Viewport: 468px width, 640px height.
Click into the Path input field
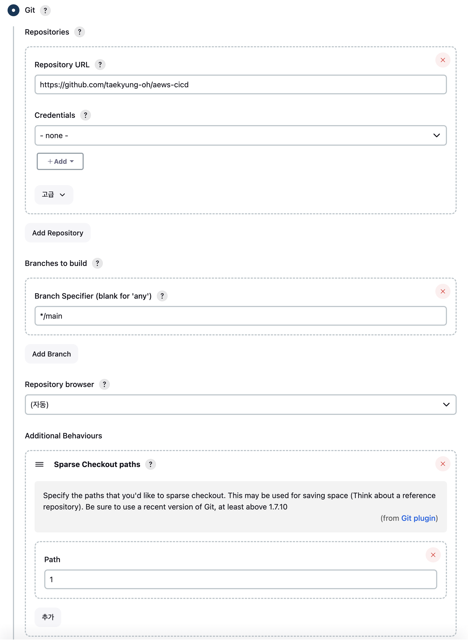pyautogui.click(x=240, y=579)
